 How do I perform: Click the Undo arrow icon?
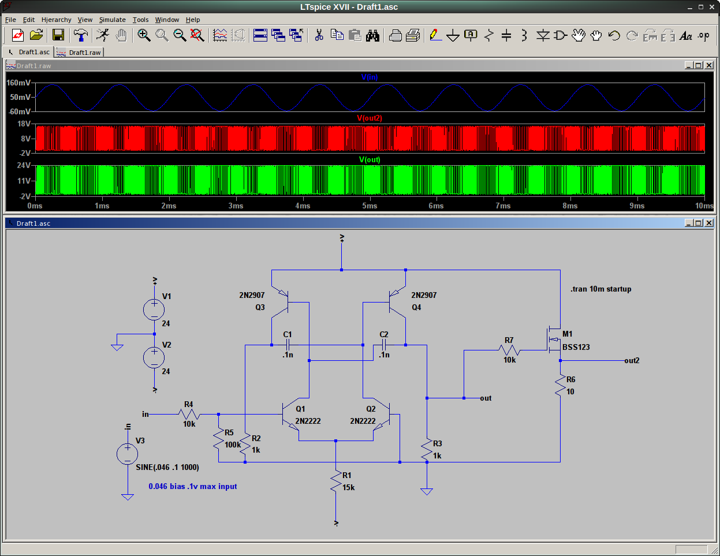614,36
